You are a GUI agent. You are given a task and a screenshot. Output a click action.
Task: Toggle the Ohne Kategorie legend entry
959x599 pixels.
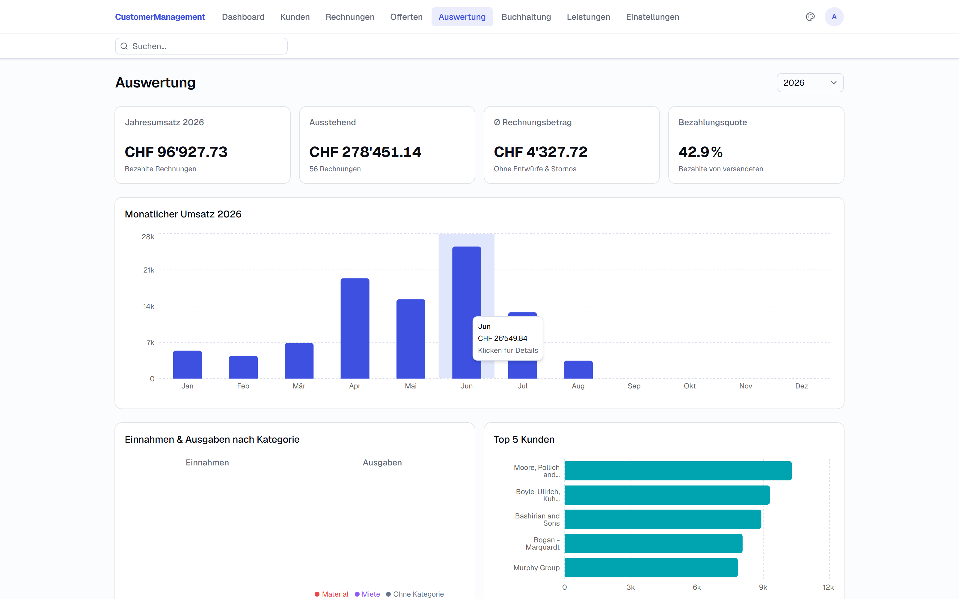pos(415,594)
